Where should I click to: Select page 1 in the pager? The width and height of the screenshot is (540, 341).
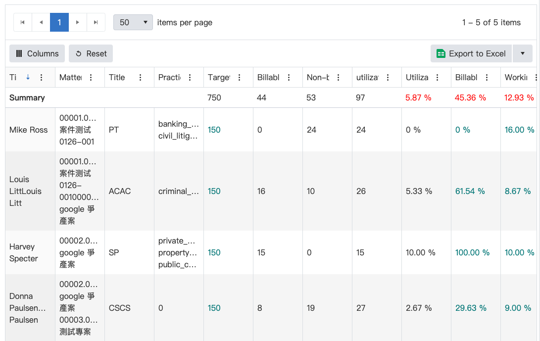[x=59, y=22]
